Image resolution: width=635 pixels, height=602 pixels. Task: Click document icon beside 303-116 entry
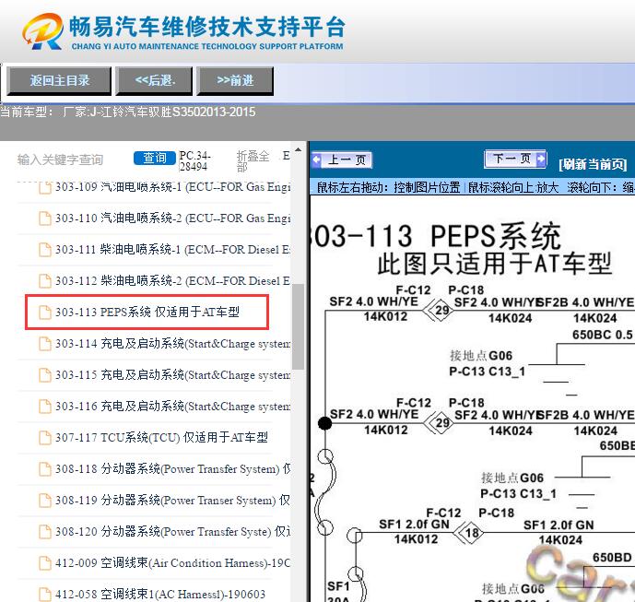point(45,407)
